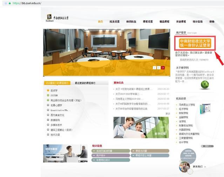Viewport: 224px width, 177px height.
Task: Click the 联系我们 avatar image
Action: [x=184, y=166]
